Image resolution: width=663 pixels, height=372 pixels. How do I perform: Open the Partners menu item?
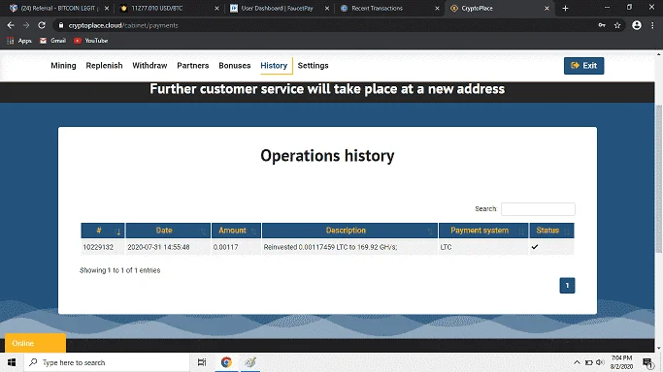pos(193,65)
